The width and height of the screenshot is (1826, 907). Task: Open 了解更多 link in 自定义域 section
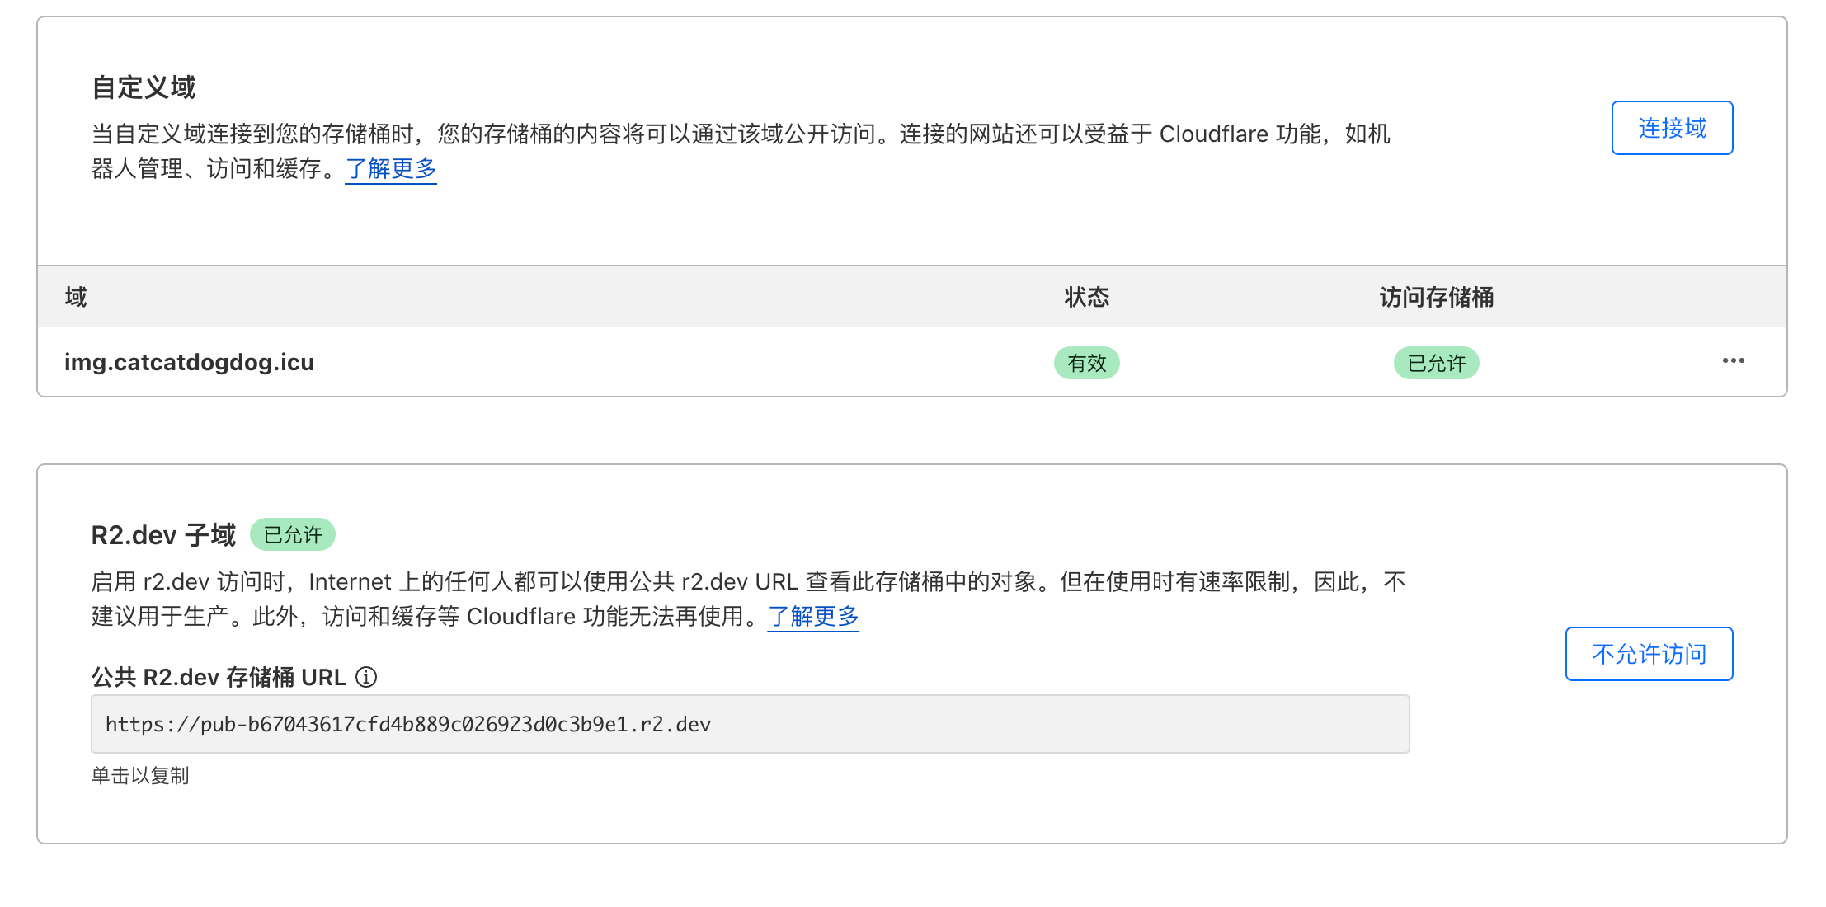(391, 169)
